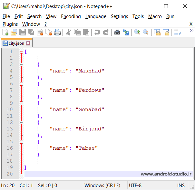Click the Copy toolbar icon
Viewport: 195px width, 190px height.
[x=77, y=32]
